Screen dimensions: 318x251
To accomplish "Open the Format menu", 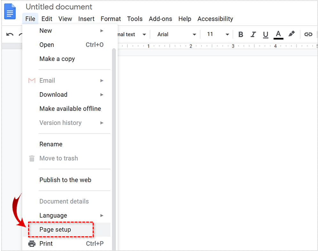I will 111,19.
